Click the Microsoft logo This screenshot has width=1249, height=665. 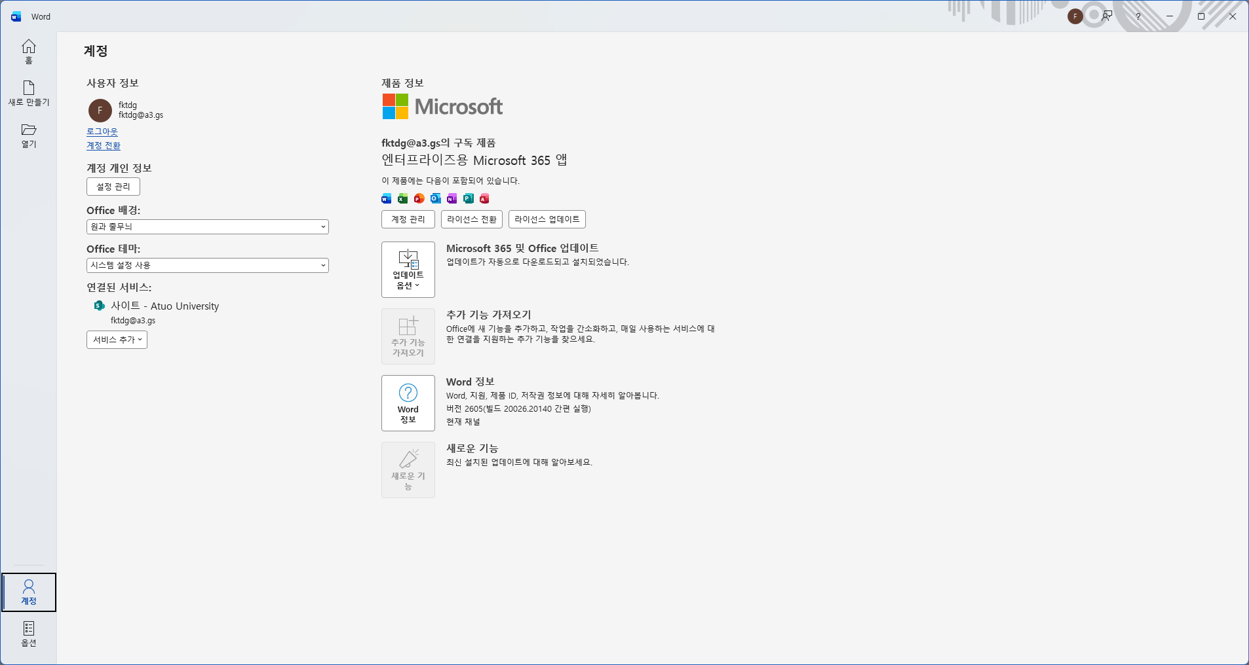tap(442, 106)
